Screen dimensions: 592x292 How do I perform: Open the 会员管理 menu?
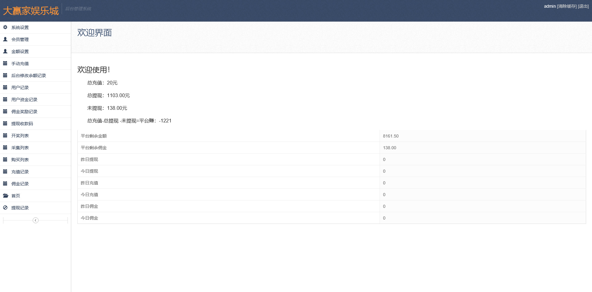point(35,39)
